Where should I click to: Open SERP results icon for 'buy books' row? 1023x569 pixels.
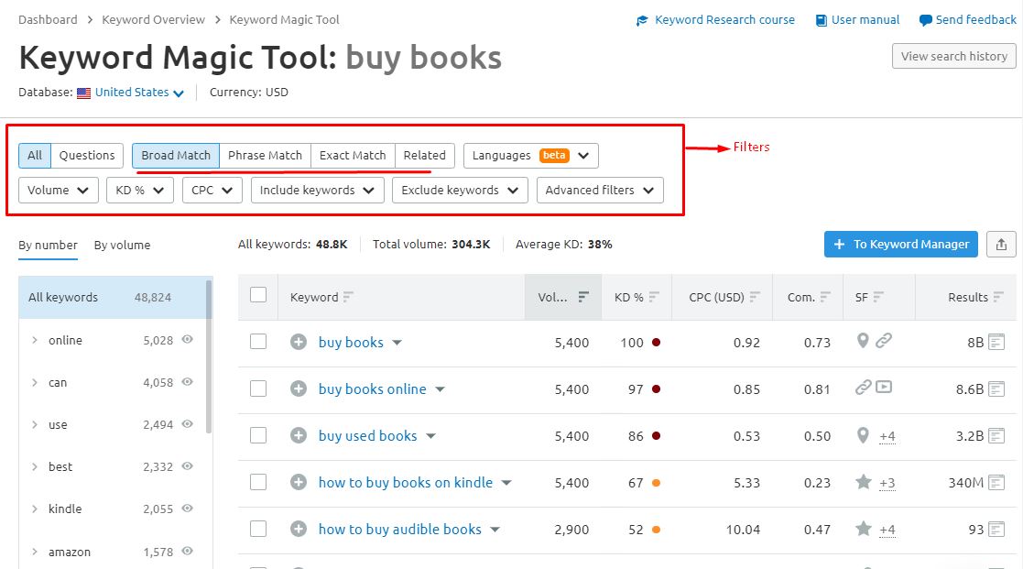(996, 343)
